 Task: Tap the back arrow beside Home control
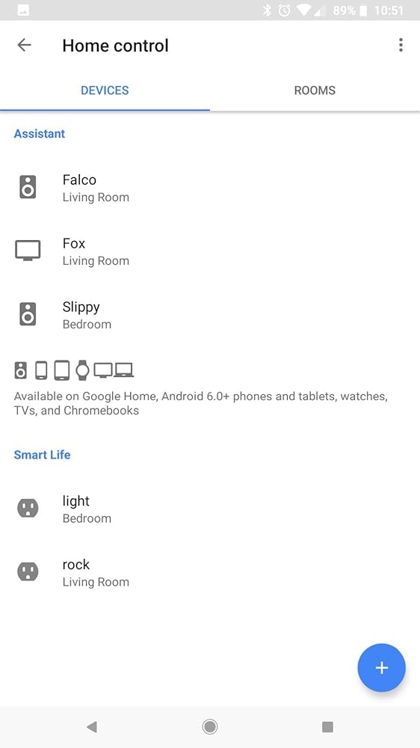click(25, 45)
